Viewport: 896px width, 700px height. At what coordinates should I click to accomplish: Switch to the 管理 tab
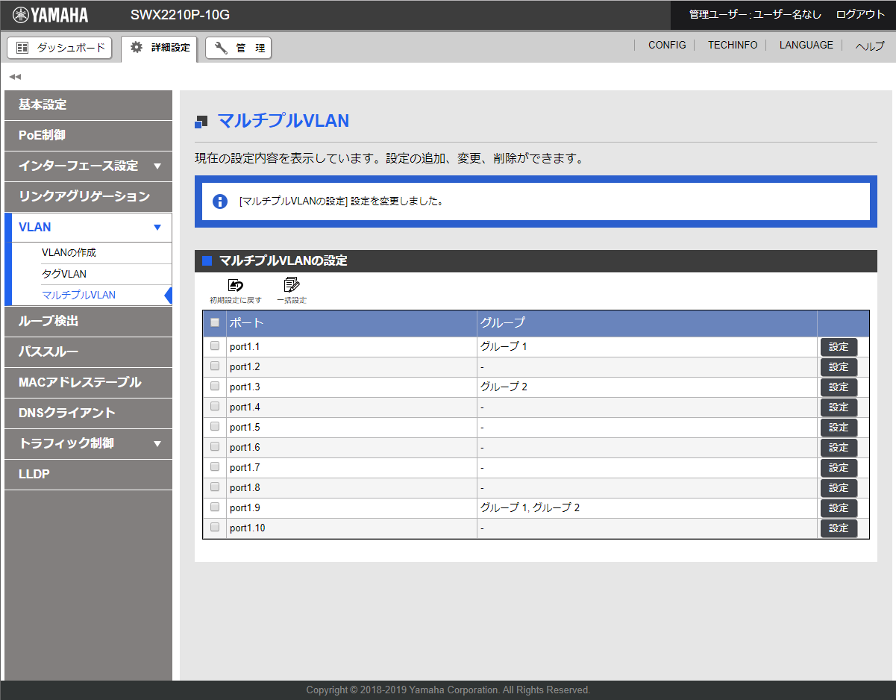[x=238, y=47]
